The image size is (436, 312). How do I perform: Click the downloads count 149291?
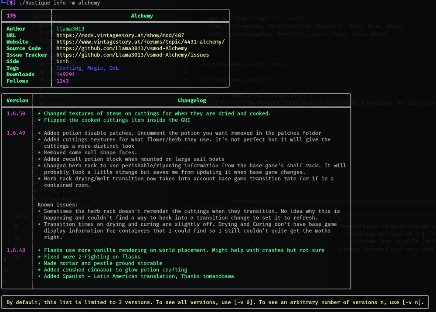66,75
